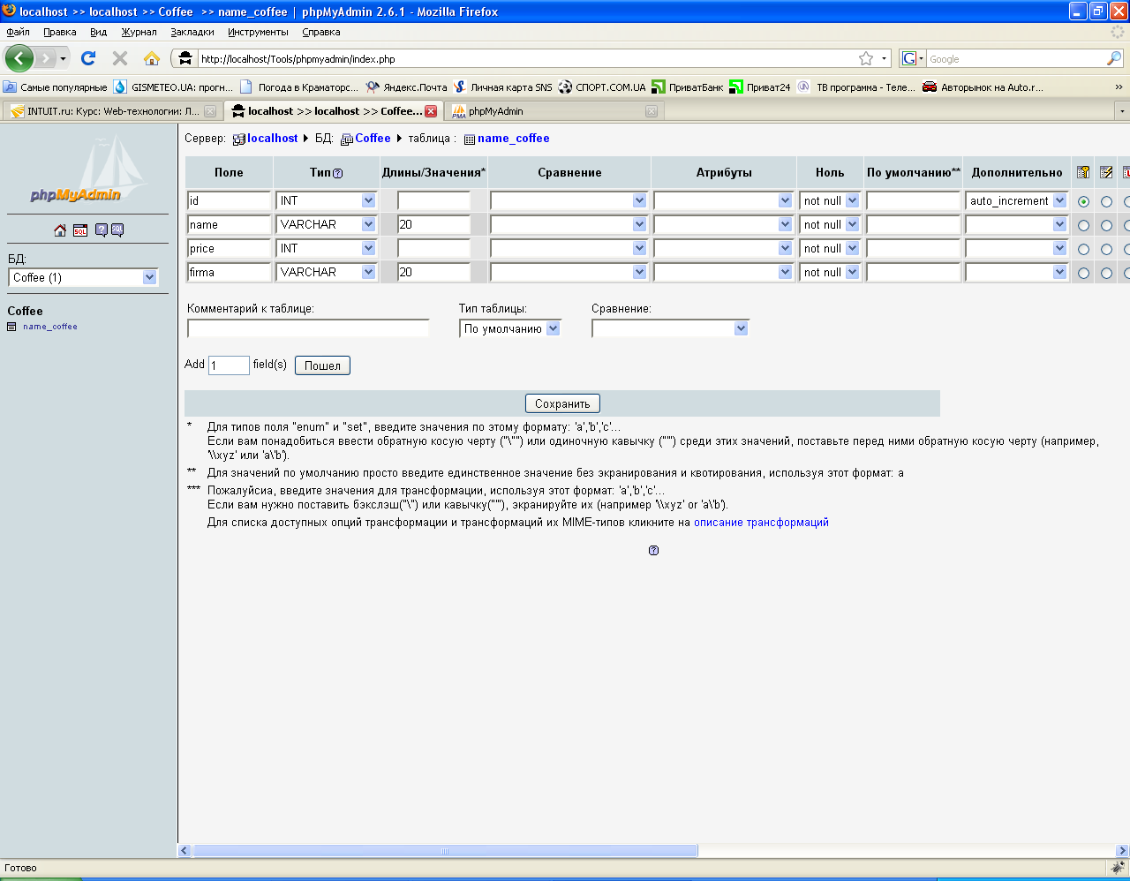The height and width of the screenshot is (881, 1130).
Task: Open the Приват24 bookmark
Action: click(x=760, y=87)
